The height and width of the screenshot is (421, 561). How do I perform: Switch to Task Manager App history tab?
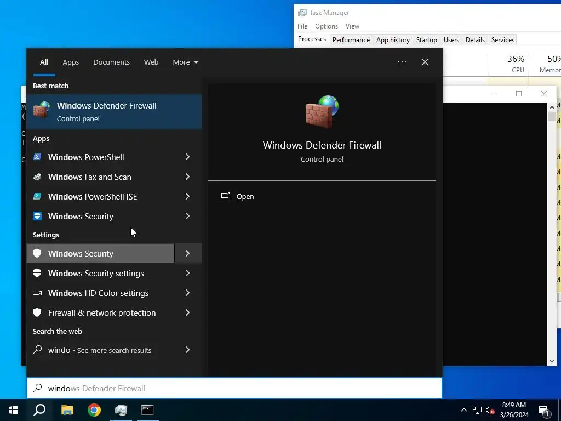pos(393,39)
